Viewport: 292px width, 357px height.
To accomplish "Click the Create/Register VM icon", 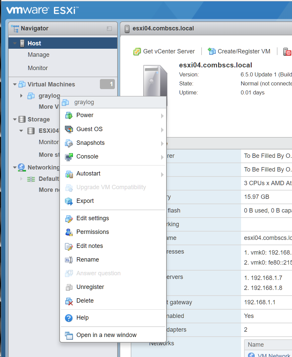I will pyautogui.click(x=211, y=51).
